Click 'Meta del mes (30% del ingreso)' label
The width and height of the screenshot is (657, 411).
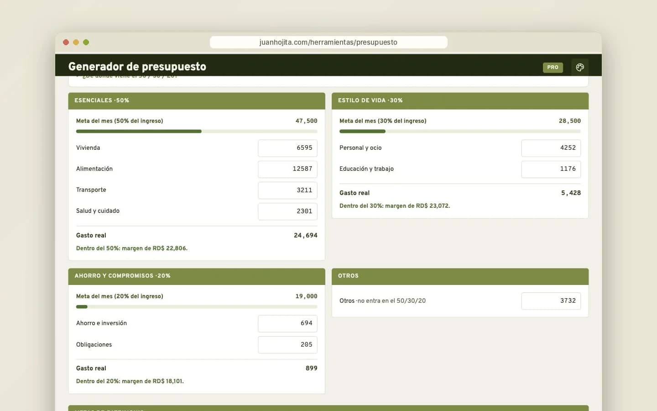(x=383, y=121)
